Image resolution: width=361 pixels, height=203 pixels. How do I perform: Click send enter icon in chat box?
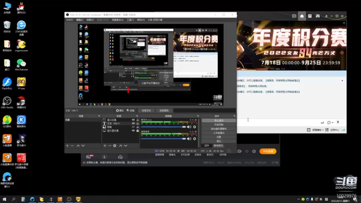322,123
